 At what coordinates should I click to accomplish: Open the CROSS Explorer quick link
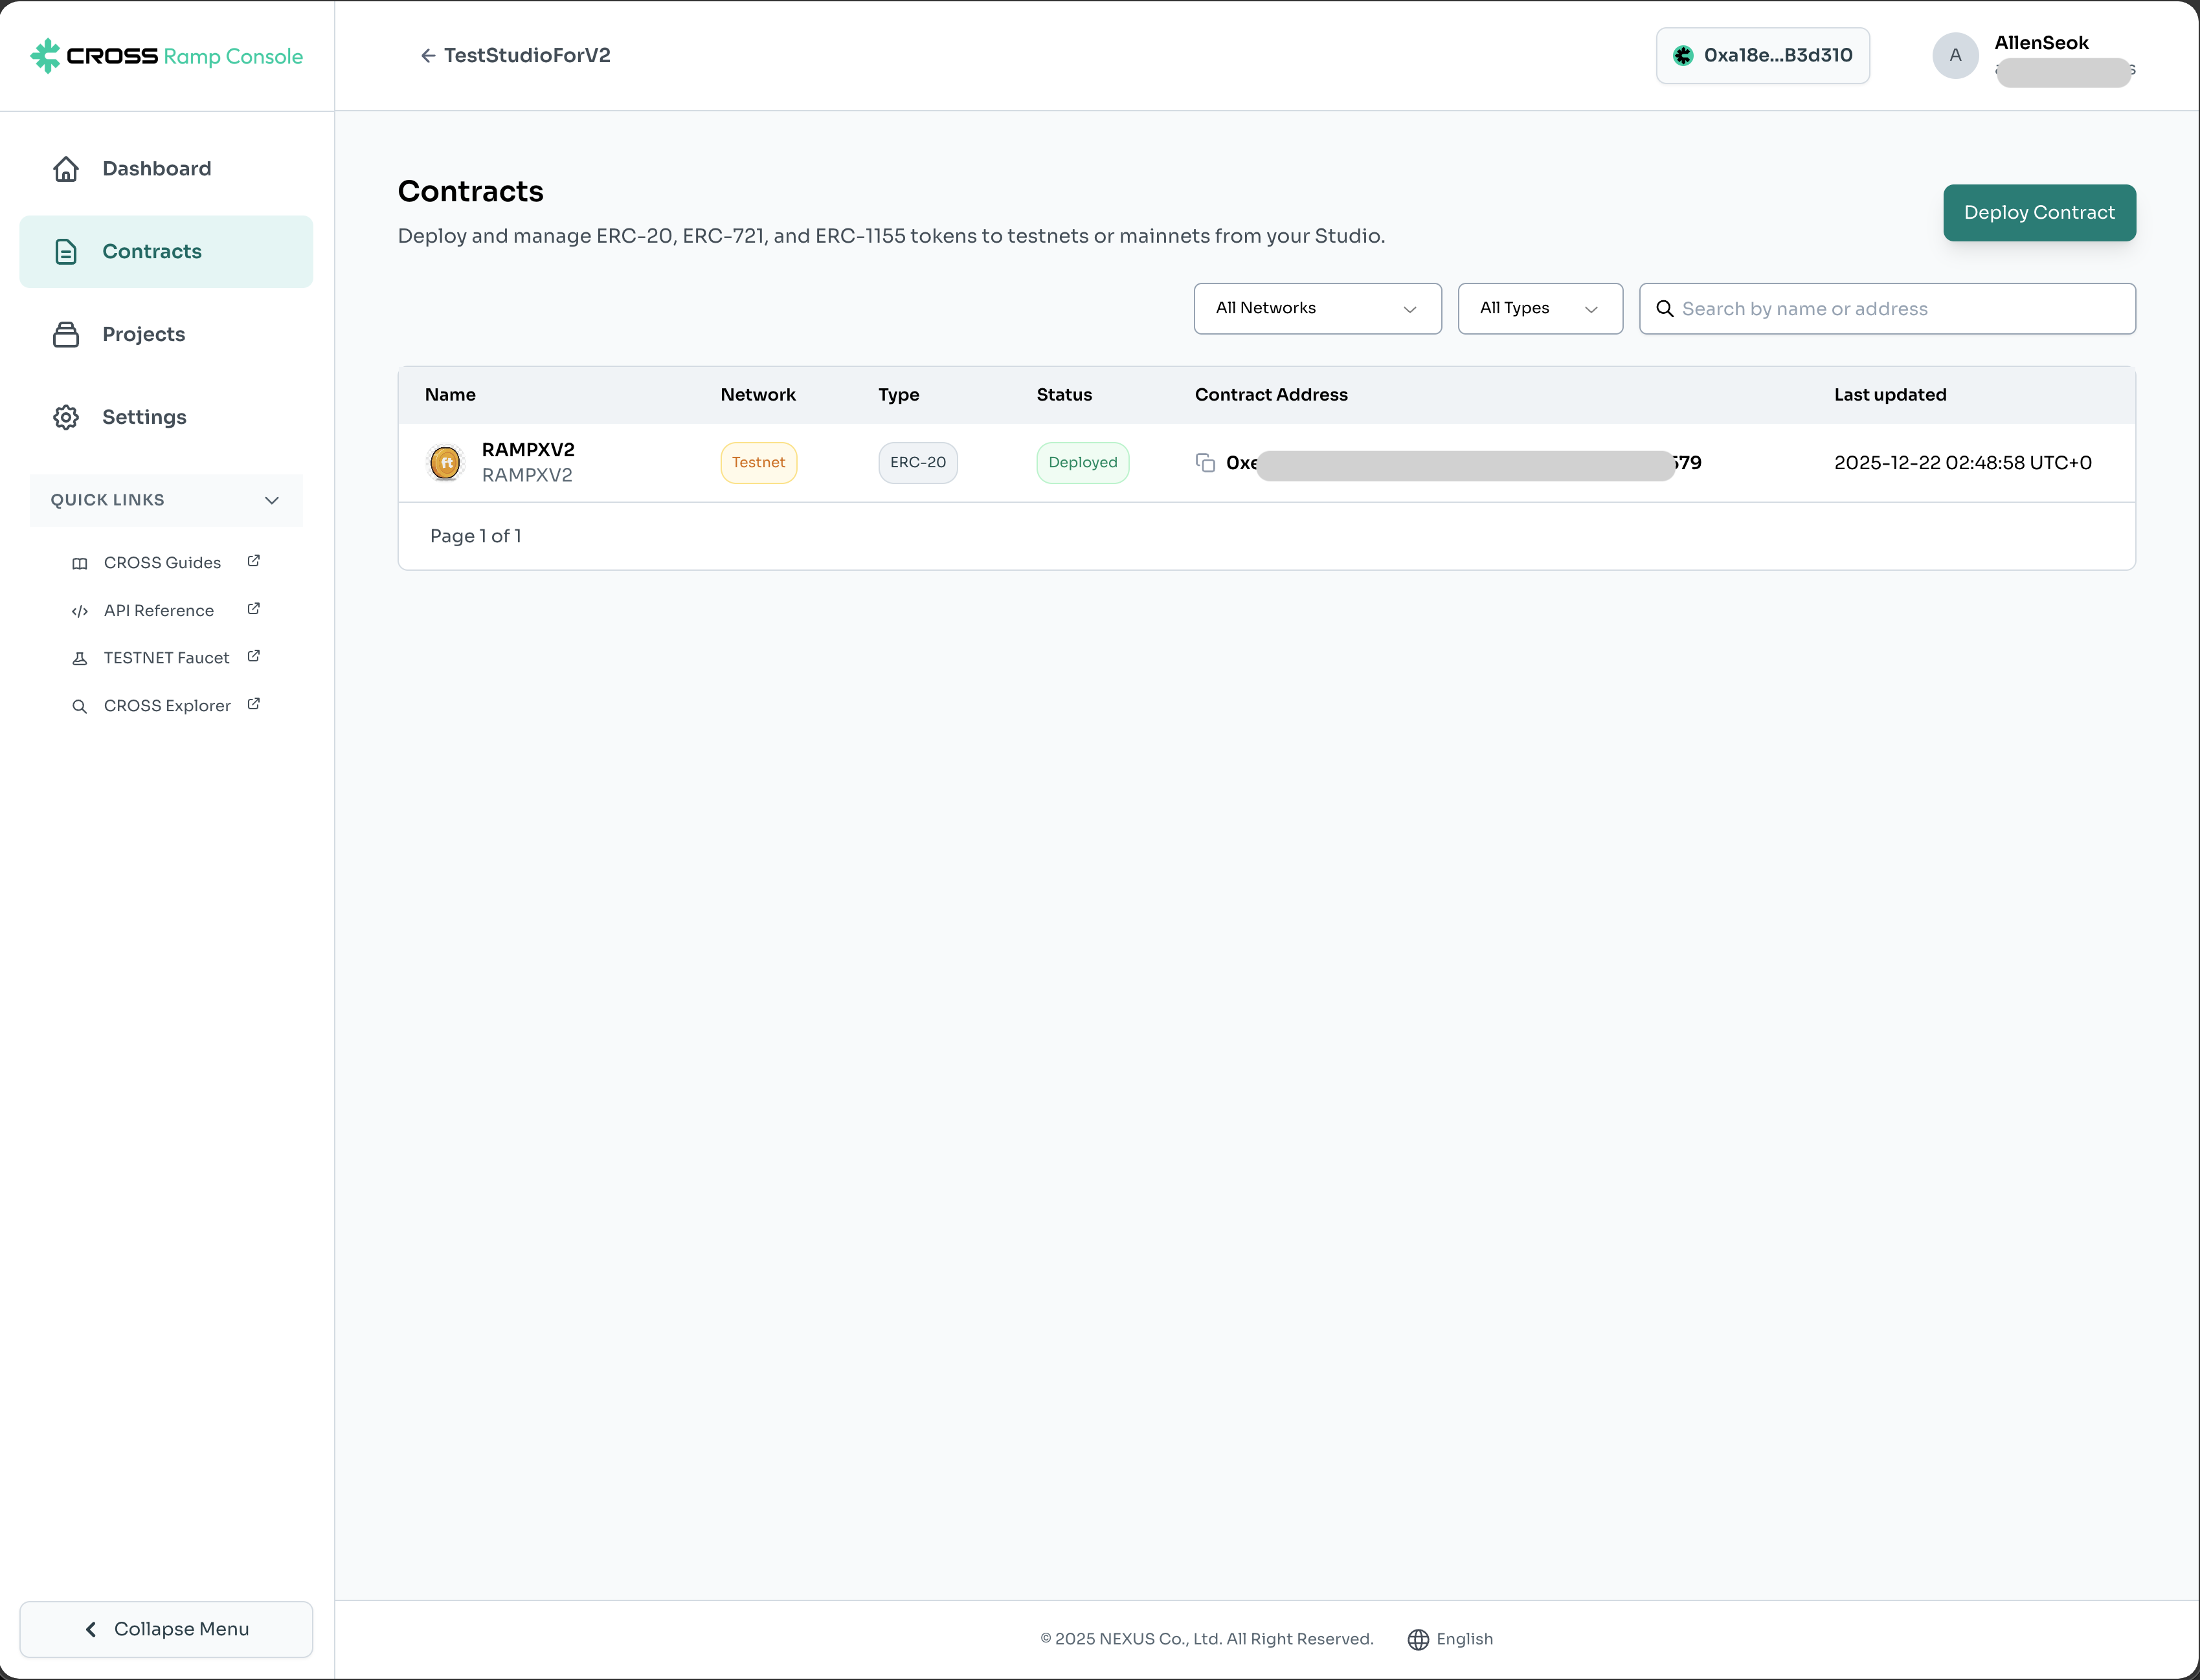coord(167,706)
